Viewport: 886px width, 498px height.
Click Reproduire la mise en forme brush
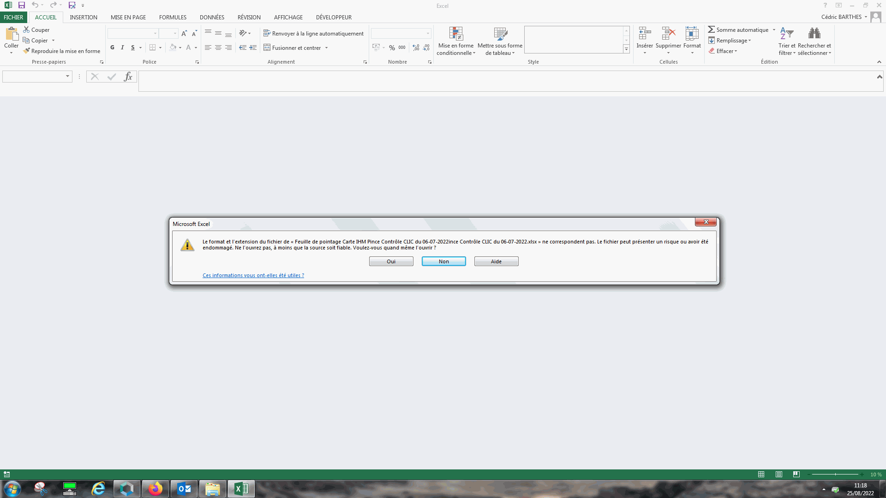27,51
